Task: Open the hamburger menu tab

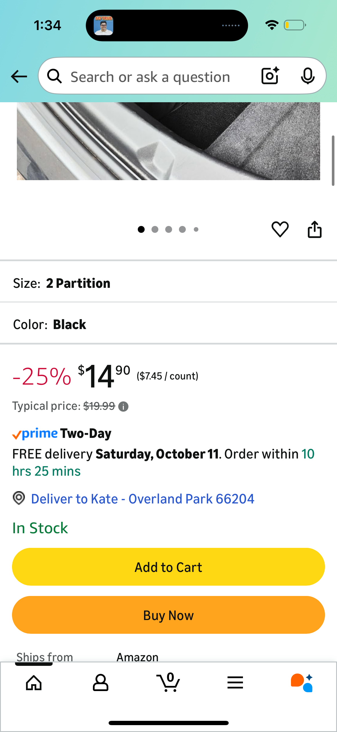Action: [x=235, y=683]
